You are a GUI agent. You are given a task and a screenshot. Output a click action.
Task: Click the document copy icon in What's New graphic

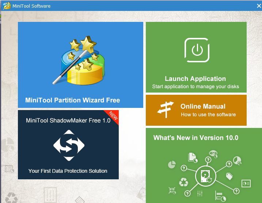coord(193,157)
